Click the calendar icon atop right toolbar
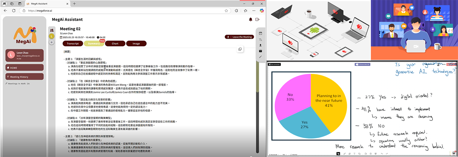 pos(260,33)
